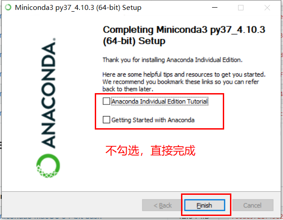Click the red highlight box around the checkboxes
283x220 pixels.
(159, 112)
